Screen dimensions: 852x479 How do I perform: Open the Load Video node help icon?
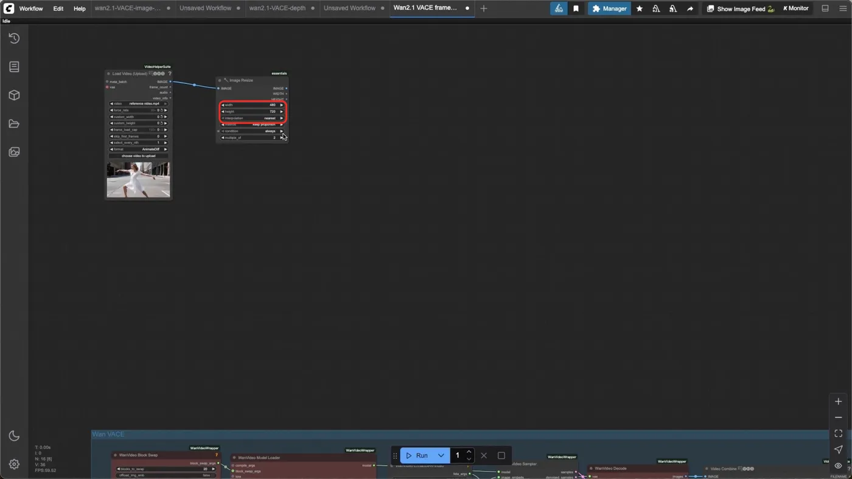click(x=170, y=74)
